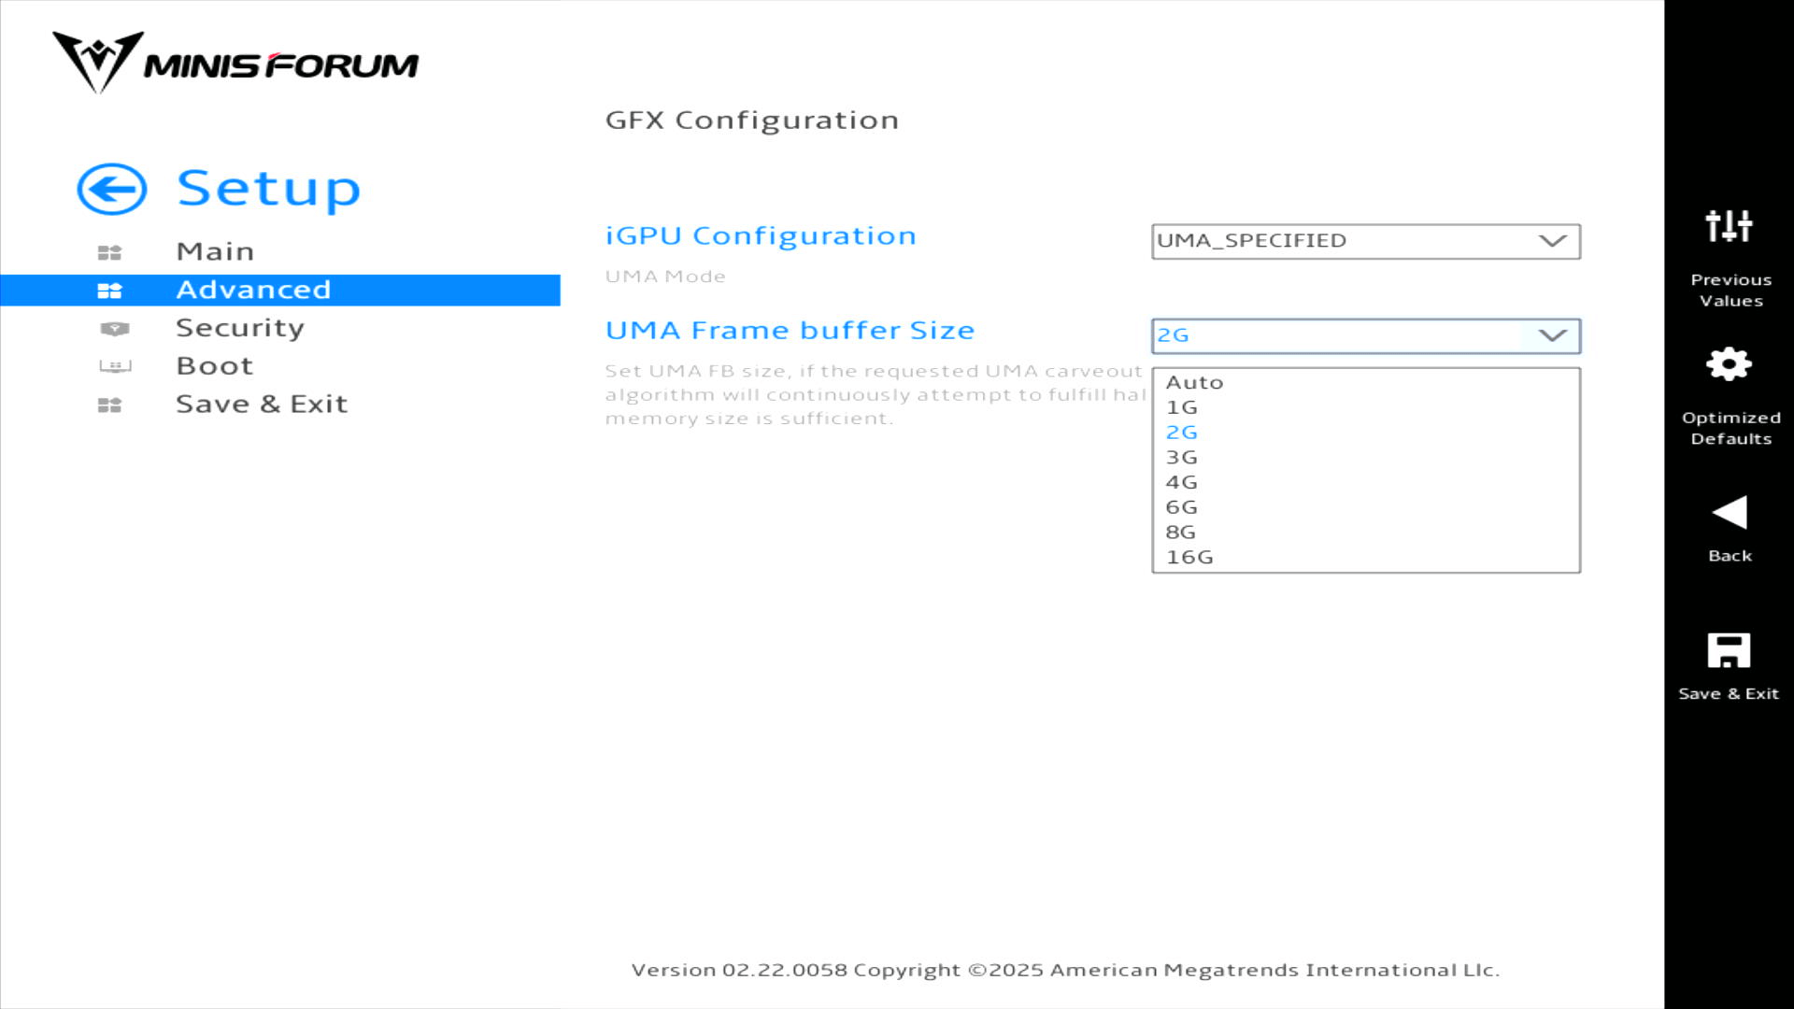Screen dimensions: 1794x1009
Task: Select 1G frame buffer size
Action: pyautogui.click(x=1181, y=407)
